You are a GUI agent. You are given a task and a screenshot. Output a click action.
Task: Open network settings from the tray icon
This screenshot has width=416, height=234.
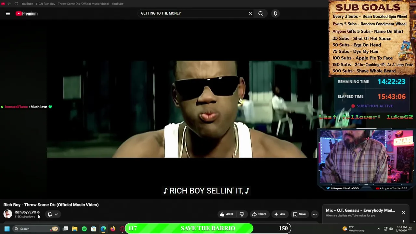tap(385, 229)
